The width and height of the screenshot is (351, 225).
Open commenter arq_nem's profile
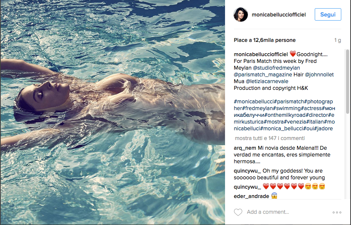tap(245, 148)
